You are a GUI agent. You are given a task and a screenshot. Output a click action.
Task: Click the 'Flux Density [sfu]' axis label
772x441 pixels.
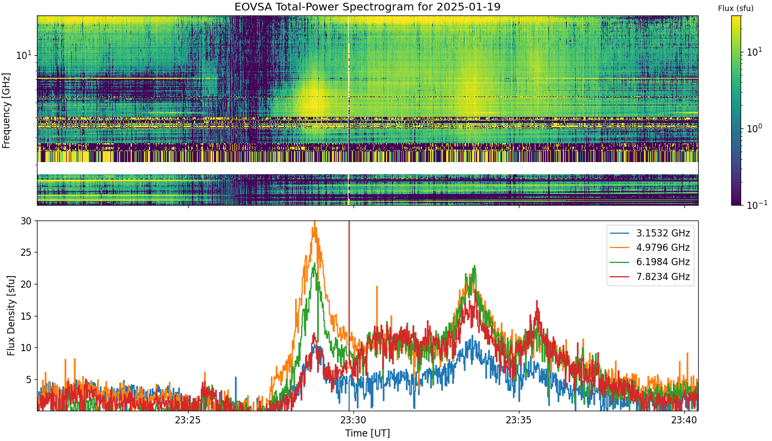(x=12, y=315)
